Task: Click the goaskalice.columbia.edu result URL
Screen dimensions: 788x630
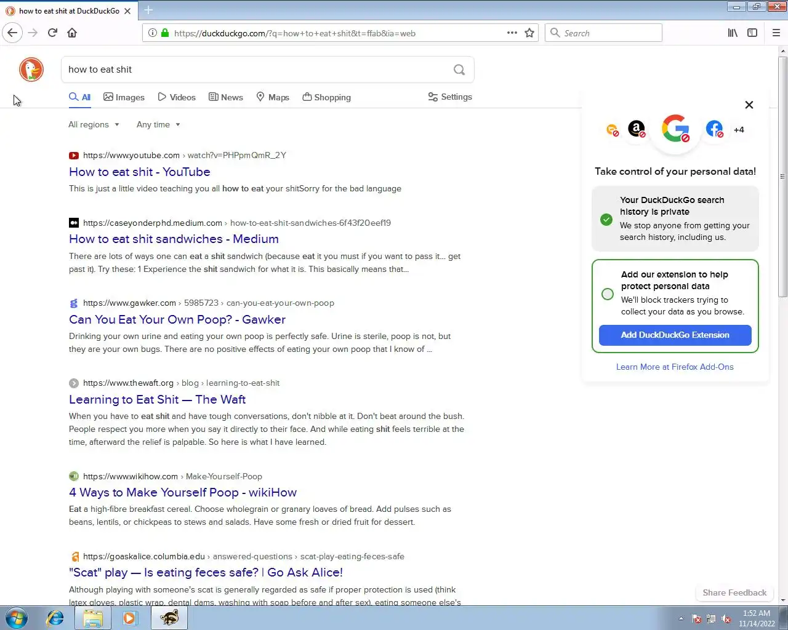Action: 244,556
